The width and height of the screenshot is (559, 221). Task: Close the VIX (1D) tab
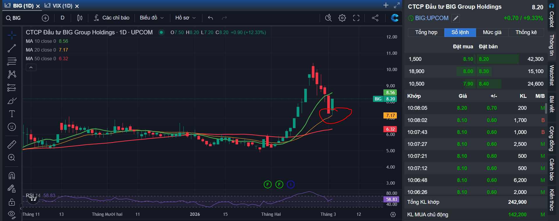coord(77,6)
